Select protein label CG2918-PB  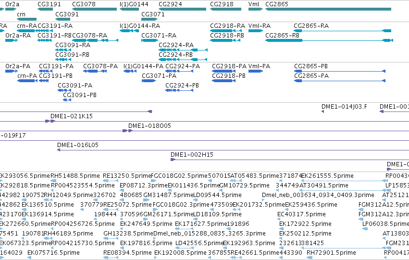pyautogui.click(x=229, y=76)
